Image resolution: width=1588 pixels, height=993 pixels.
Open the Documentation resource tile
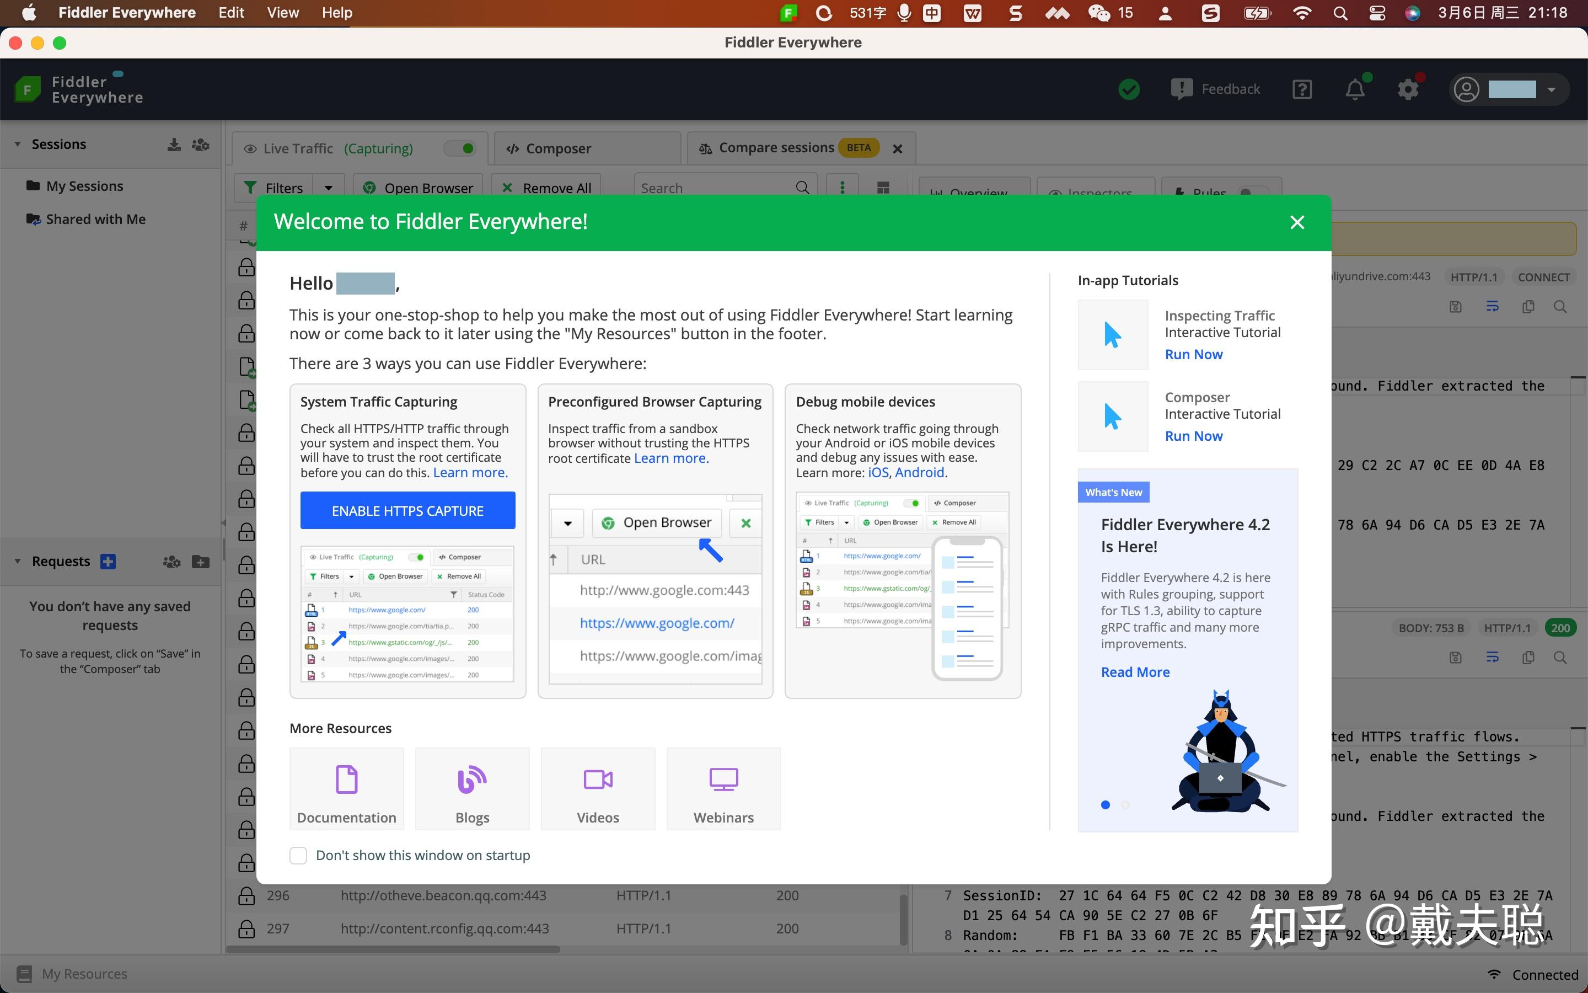346,789
